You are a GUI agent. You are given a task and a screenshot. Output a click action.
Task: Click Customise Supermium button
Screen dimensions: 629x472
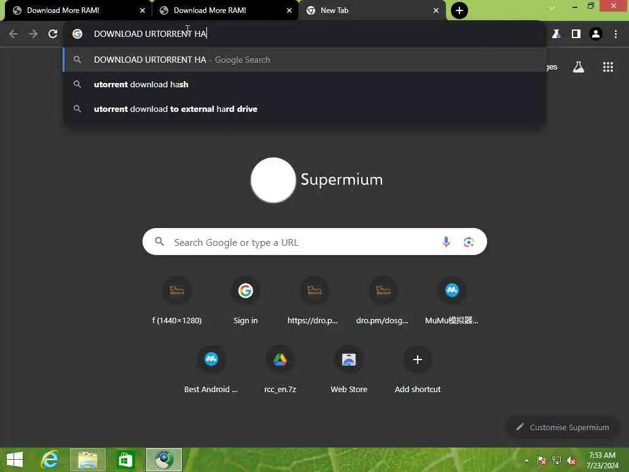coord(563,427)
